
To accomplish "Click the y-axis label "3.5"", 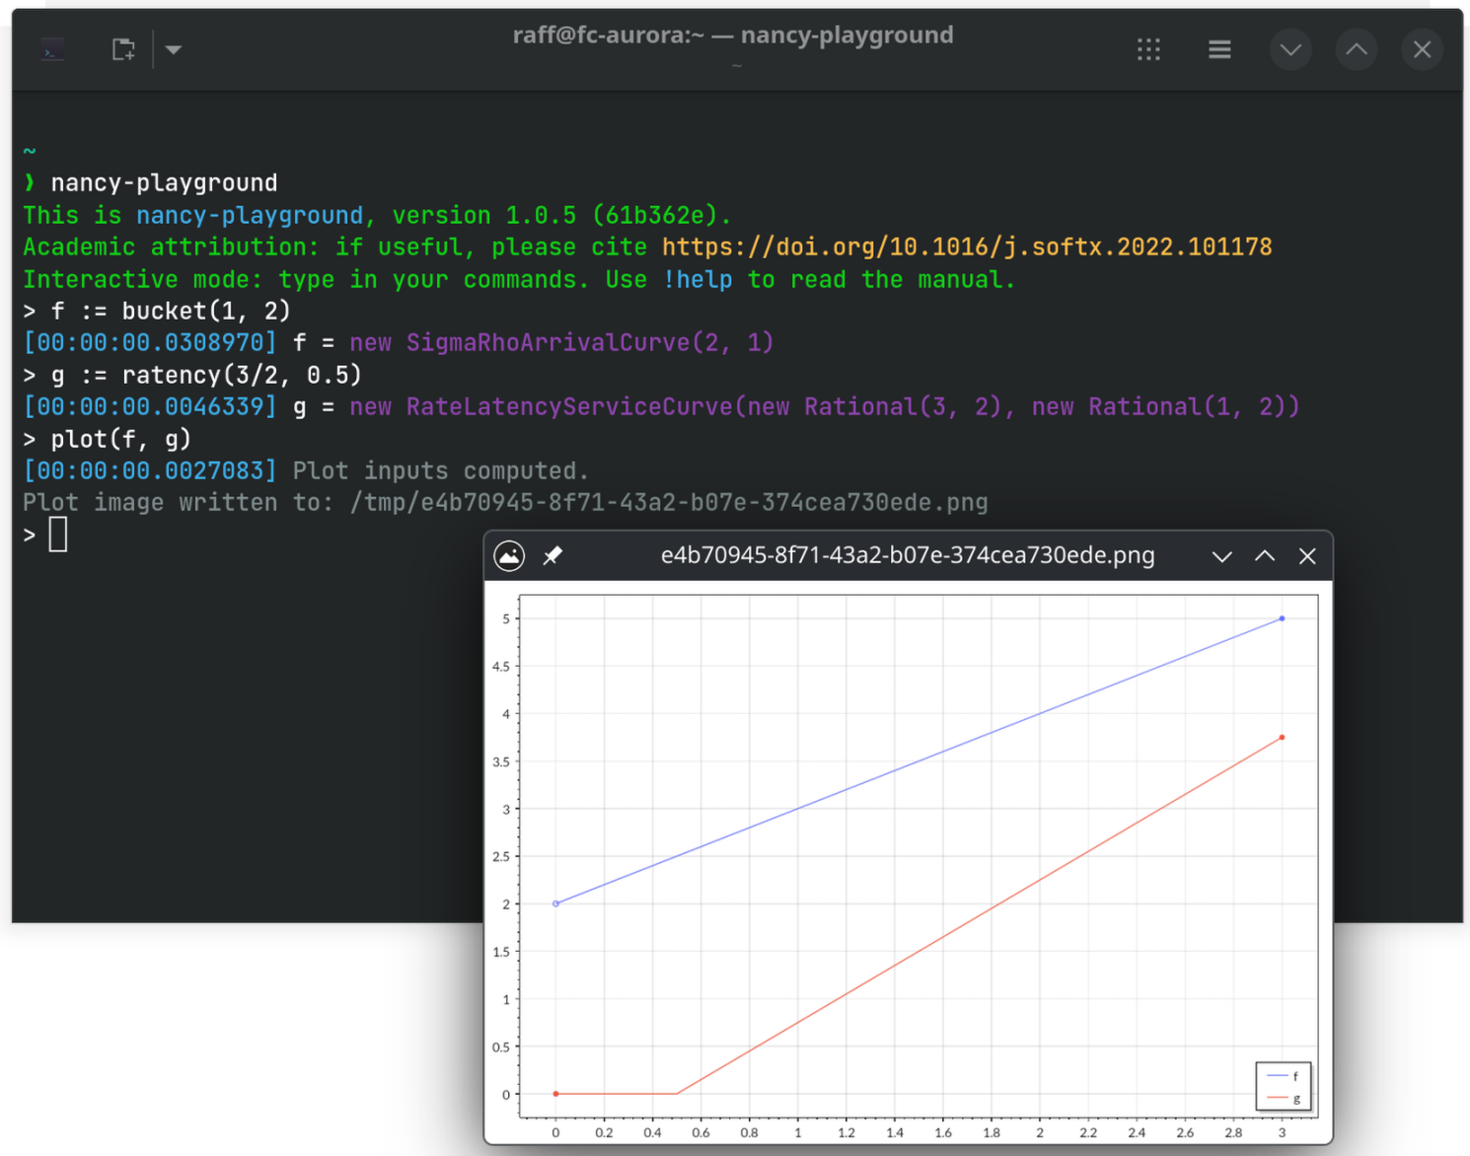I will 501,762.
